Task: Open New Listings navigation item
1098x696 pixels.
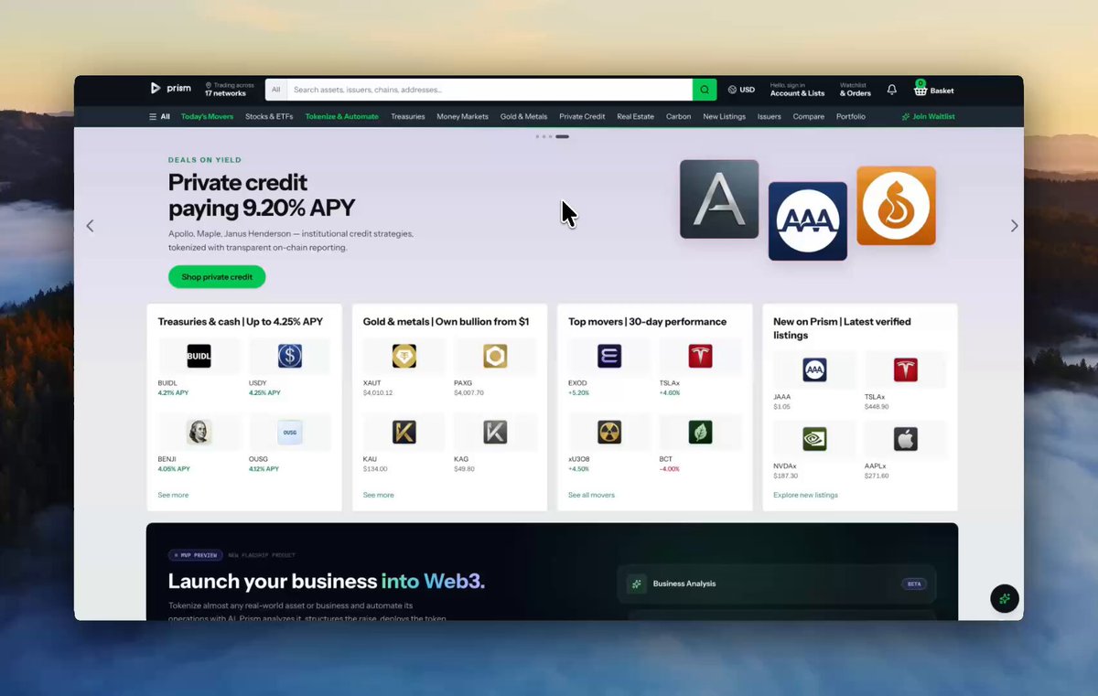Action: point(725,117)
